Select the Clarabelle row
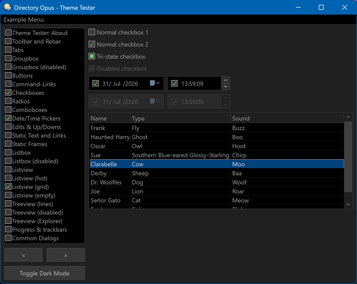 (216, 164)
